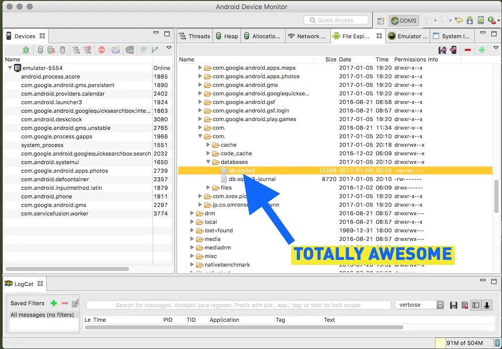Clear the LogCat log
The image size is (502, 349).
pos(465,305)
